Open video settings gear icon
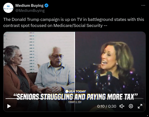 point(131,106)
